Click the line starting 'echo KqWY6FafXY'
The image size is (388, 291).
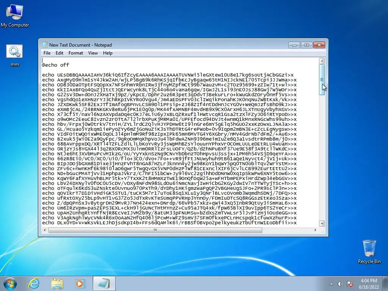tap(169, 178)
